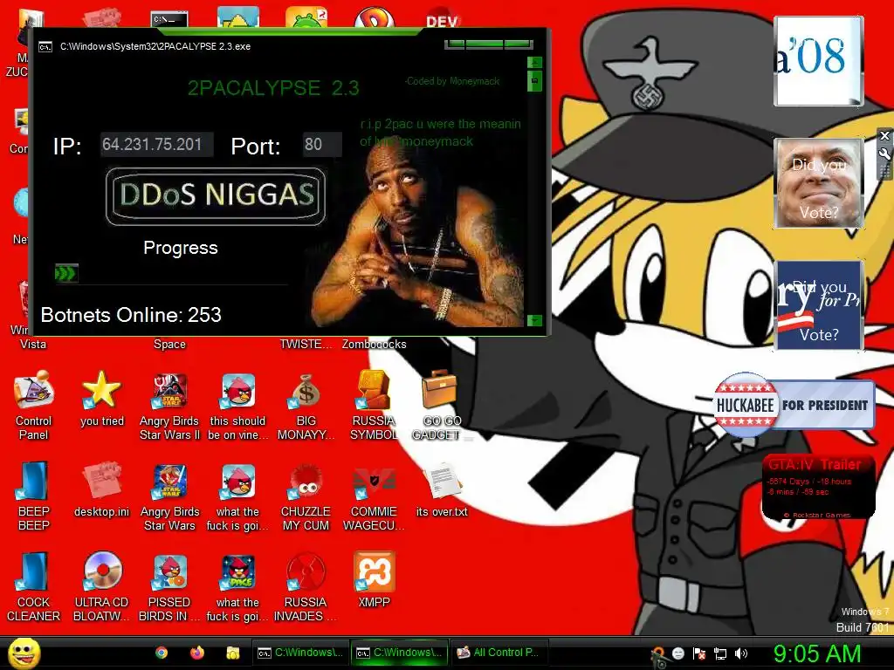The image size is (894, 670).
Task: Click the green scrollbar thumb in 2PACALYPSE
Action: pos(534,81)
